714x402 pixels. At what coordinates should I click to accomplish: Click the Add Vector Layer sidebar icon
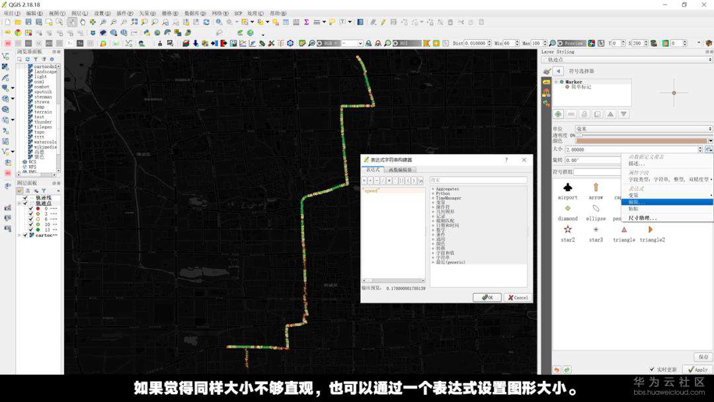(x=5, y=56)
